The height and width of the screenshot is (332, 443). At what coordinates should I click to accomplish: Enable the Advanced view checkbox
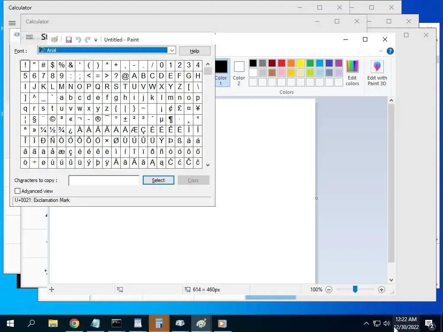17,191
